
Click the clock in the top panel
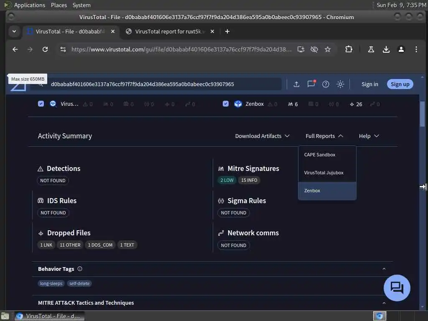pos(401,5)
